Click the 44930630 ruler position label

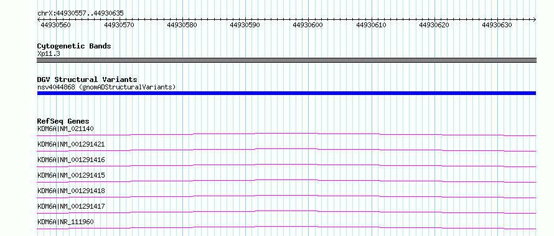coord(497,25)
